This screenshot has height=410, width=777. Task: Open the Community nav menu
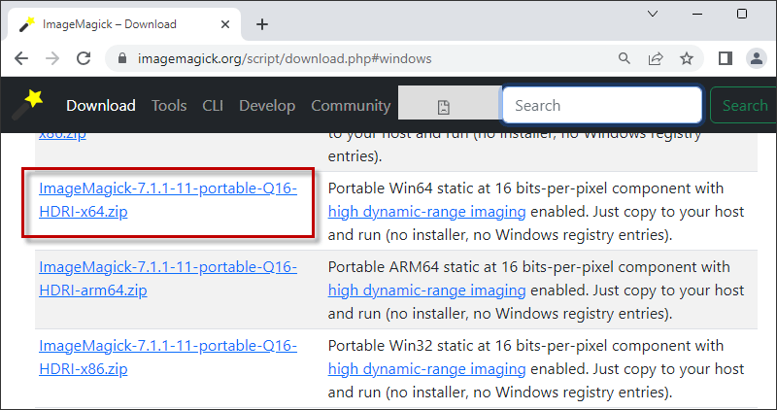click(x=351, y=106)
